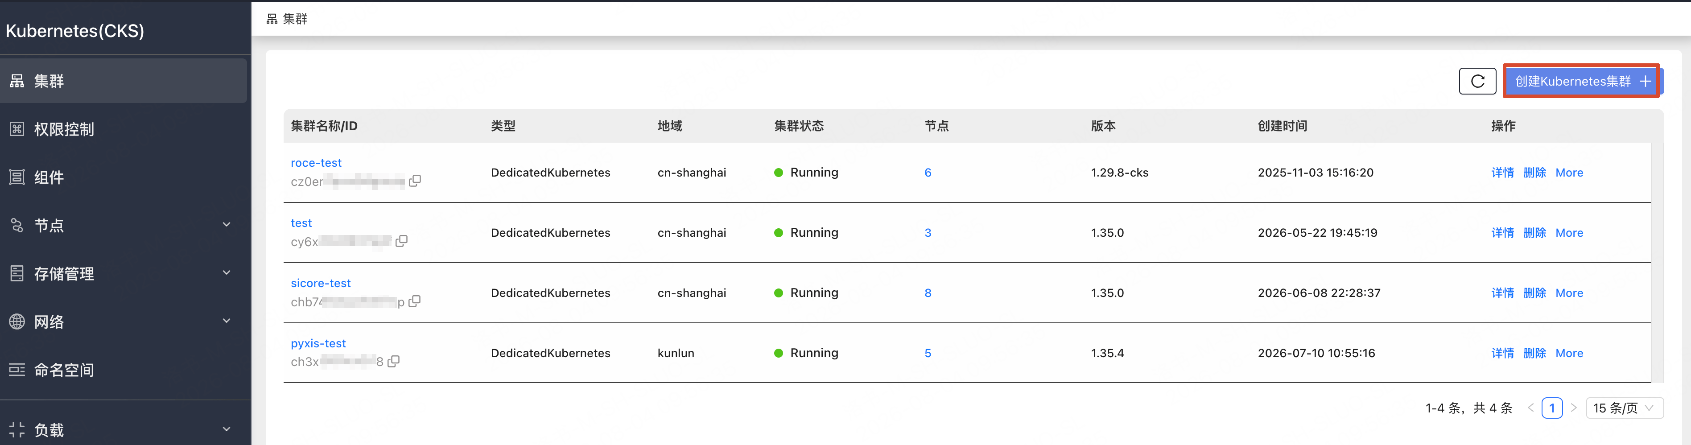
Task: Select 集群 in the sidebar
Action: (x=124, y=81)
